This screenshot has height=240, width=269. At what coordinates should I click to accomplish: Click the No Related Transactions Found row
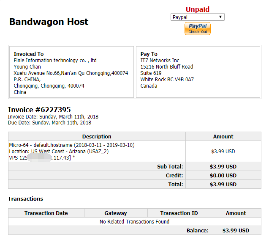pos(134,221)
